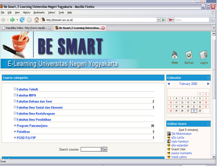Viewport: 217px width, 166px height.
Task: Open the list all tabs dropdown
Action: point(214,28)
